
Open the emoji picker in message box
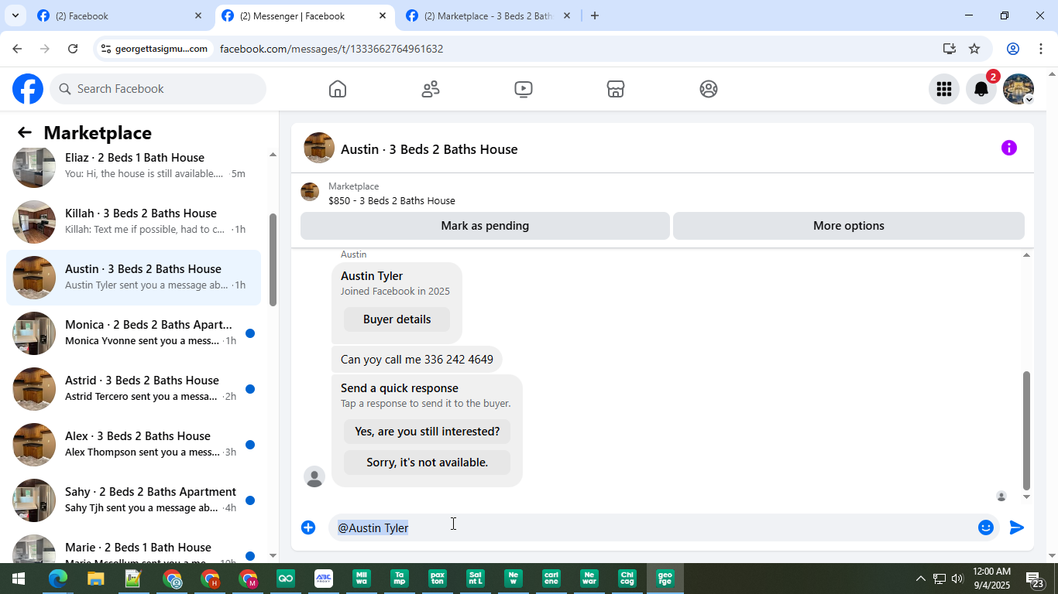[x=986, y=527]
